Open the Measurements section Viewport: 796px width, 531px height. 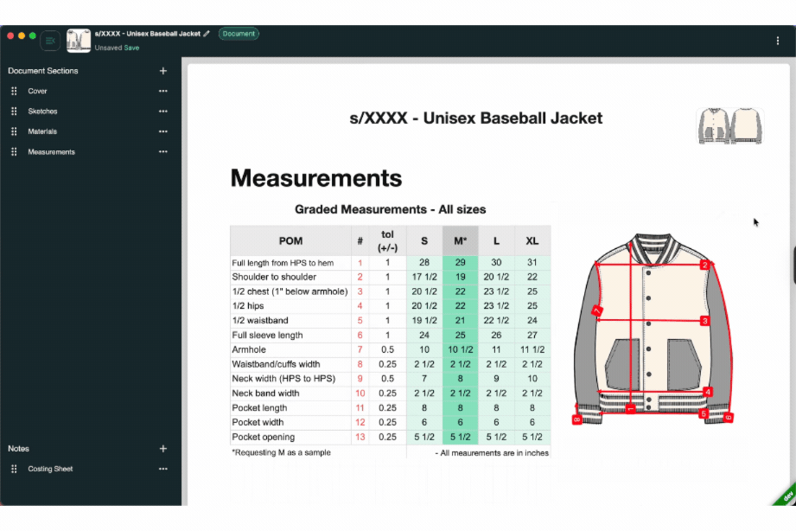(51, 152)
